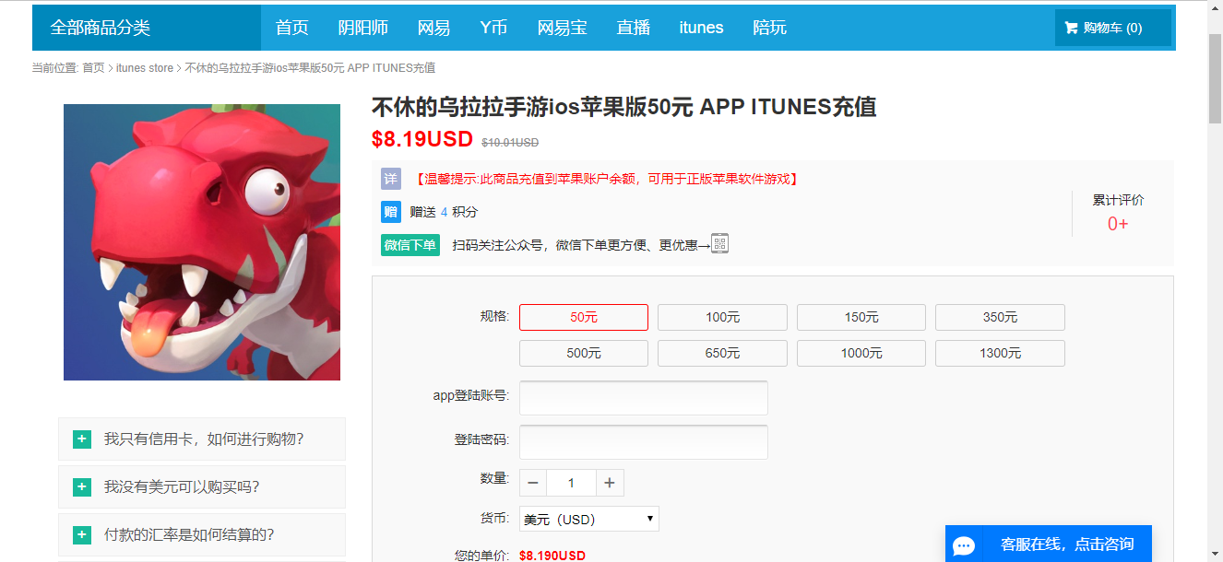Choose the 150元 specification
The image size is (1223, 562).
(861, 317)
